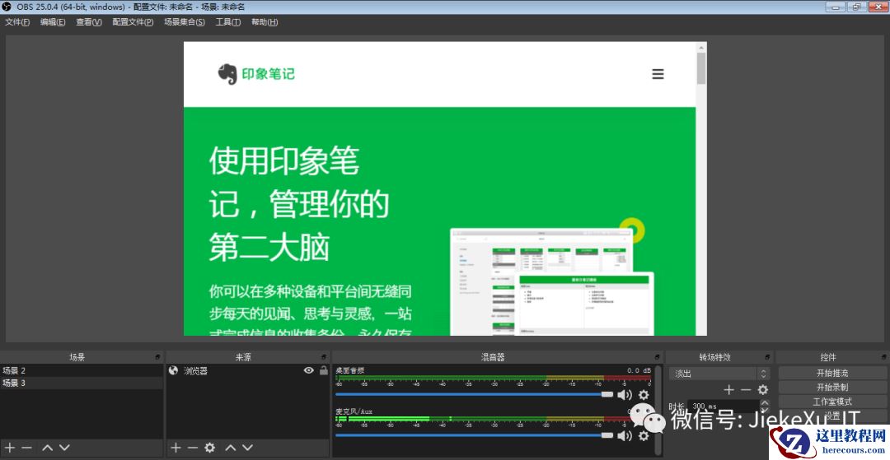
Task: Select 场景 3 in the scenes list
Action: pyautogui.click(x=82, y=383)
